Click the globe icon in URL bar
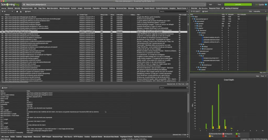 (x=24, y=4)
